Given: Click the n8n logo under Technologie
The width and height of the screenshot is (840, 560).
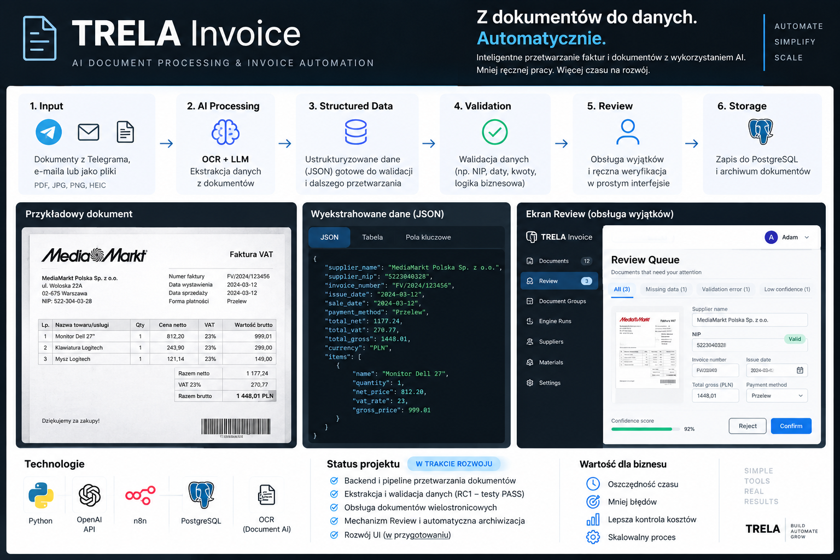Looking at the screenshot, I should click(141, 495).
